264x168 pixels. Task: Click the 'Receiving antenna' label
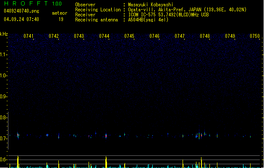pyautogui.click(x=97, y=20)
